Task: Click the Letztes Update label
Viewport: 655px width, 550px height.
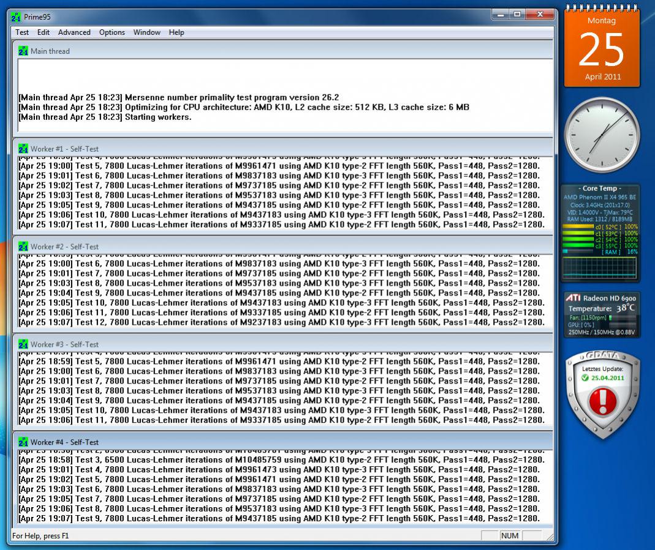Action: (602, 369)
